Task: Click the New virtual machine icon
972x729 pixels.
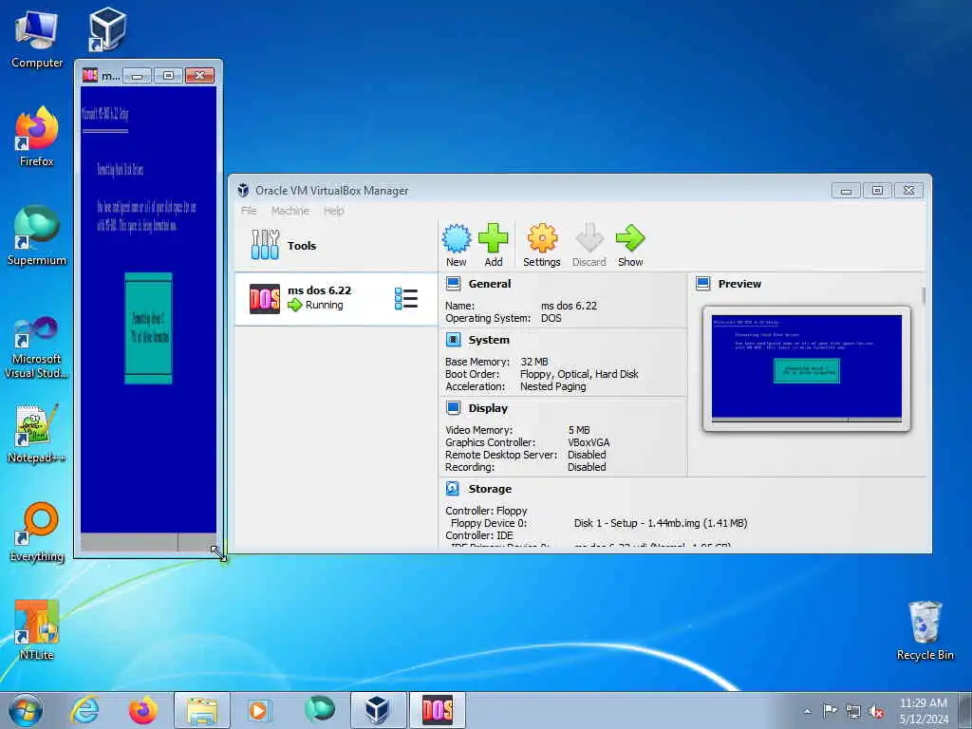Action: pos(457,238)
